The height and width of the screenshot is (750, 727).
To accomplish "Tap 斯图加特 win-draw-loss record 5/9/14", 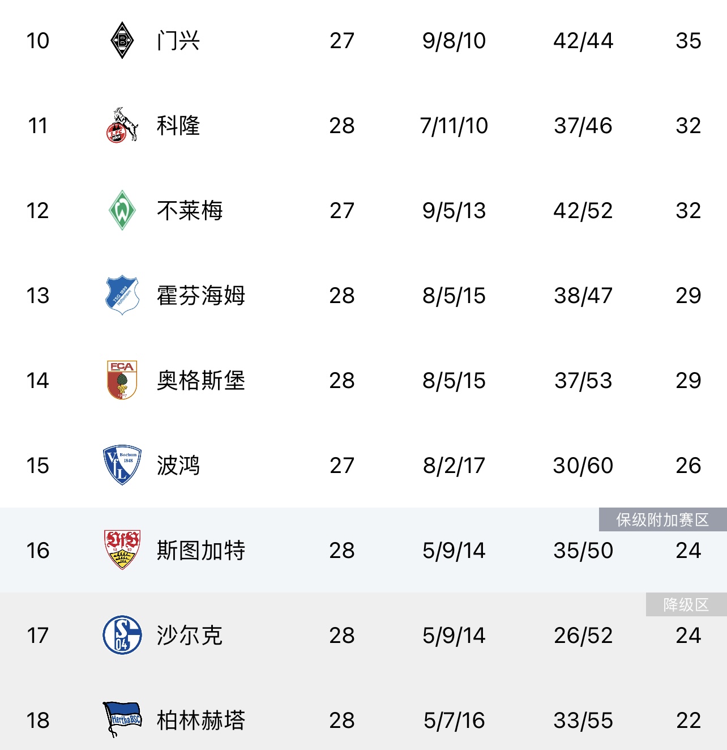I will (x=454, y=551).
